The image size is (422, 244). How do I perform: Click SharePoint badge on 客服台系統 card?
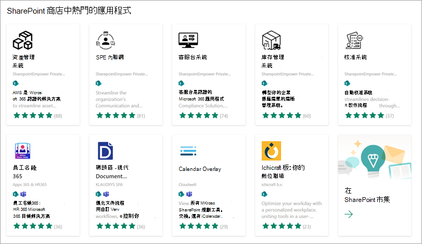tap(181, 83)
